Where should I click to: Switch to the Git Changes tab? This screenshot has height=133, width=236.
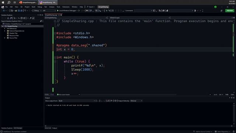(18, 128)
